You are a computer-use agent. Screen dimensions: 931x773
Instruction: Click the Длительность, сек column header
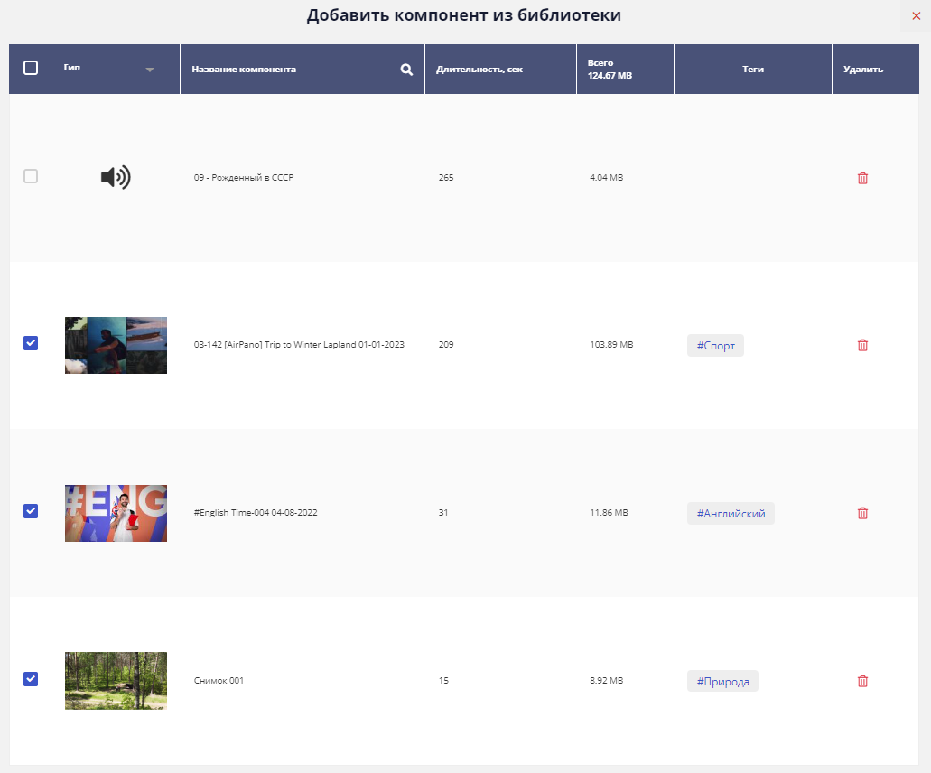pyautogui.click(x=479, y=70)
